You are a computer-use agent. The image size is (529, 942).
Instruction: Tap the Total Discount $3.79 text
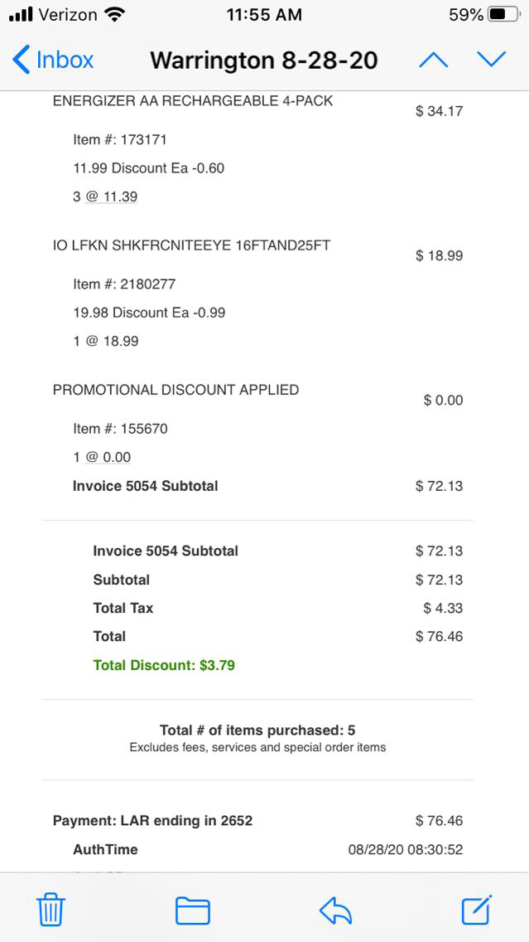click(x=164, y=665)
